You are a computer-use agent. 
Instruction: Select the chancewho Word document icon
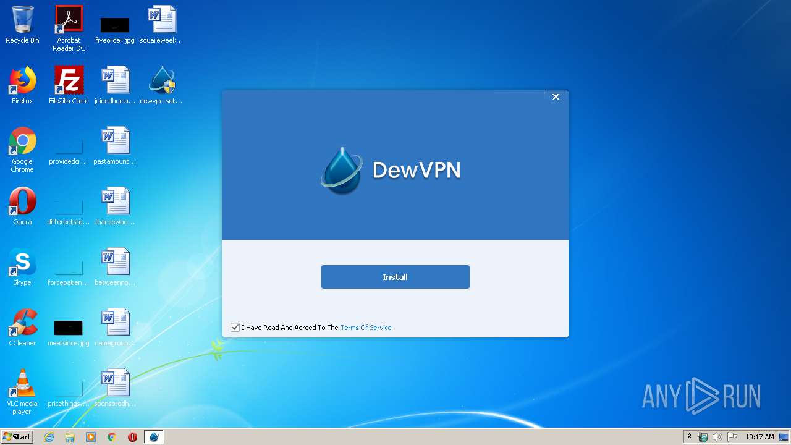point(115,206)
